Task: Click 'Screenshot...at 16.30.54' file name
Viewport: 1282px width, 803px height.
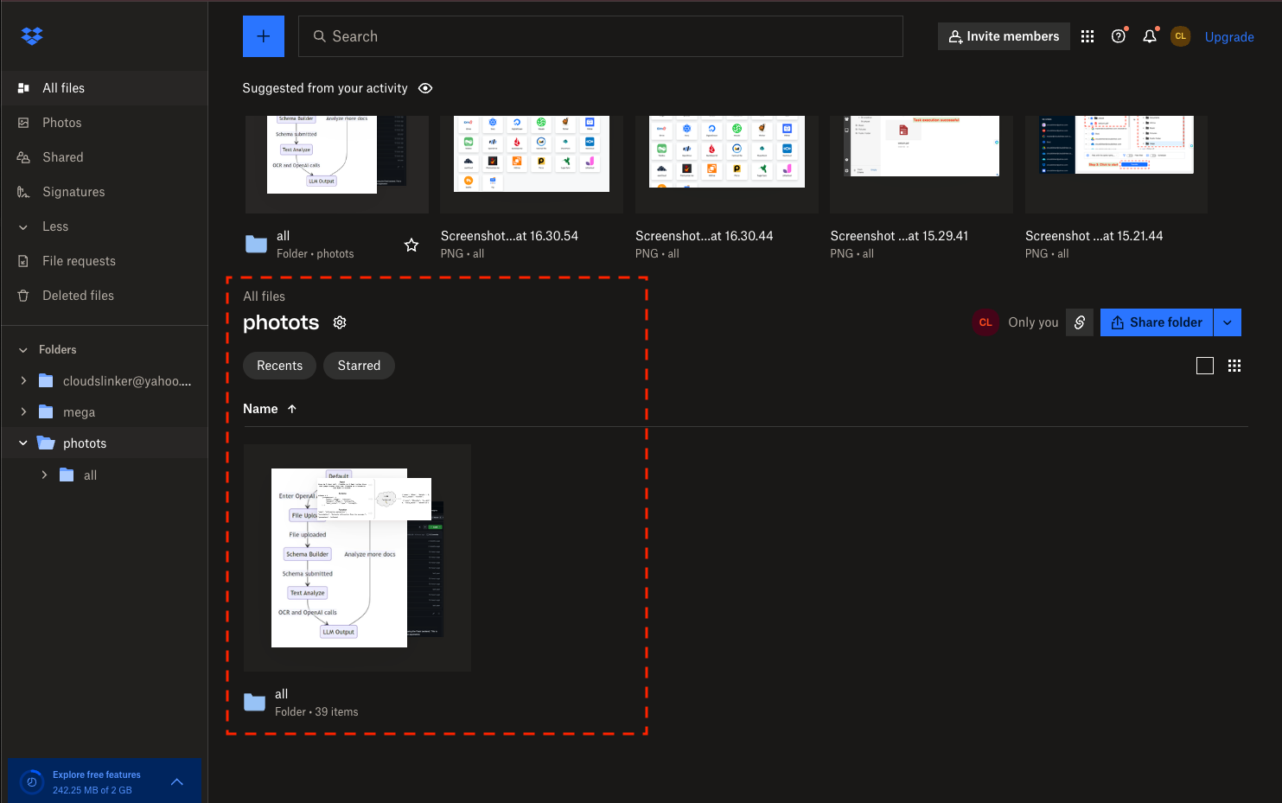Action: pyautogui.click(x=509, y=236)
